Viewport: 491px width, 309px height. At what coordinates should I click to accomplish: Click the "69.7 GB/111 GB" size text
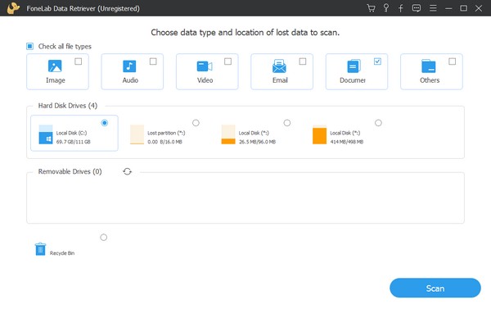[74, 142]
